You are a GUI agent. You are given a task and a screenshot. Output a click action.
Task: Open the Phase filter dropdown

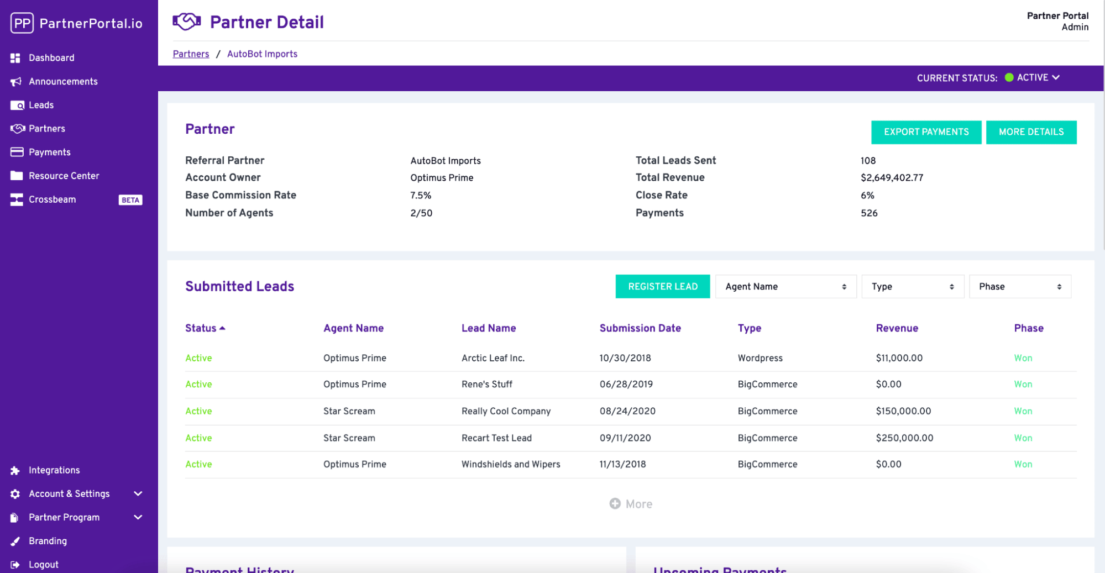pyautogui.click(x=1019, y=286)
